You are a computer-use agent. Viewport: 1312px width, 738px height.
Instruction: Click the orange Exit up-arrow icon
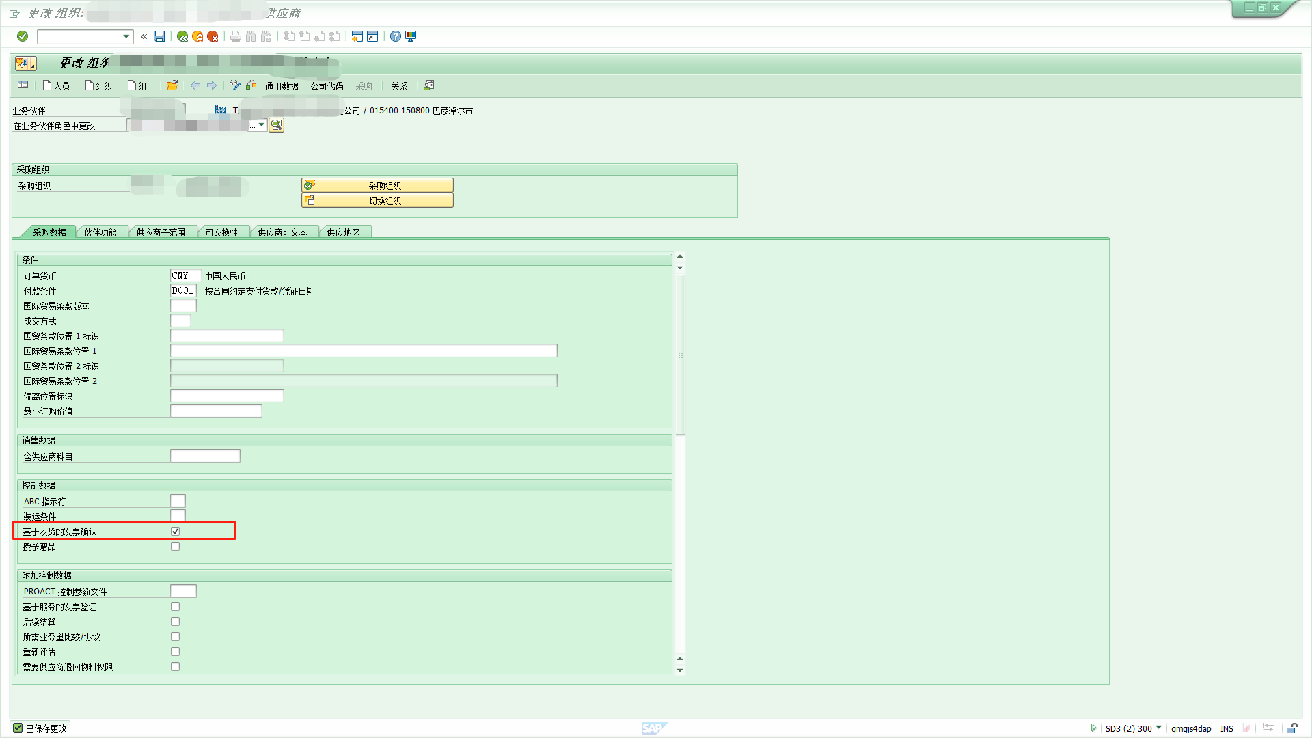(x=197, y=36)
